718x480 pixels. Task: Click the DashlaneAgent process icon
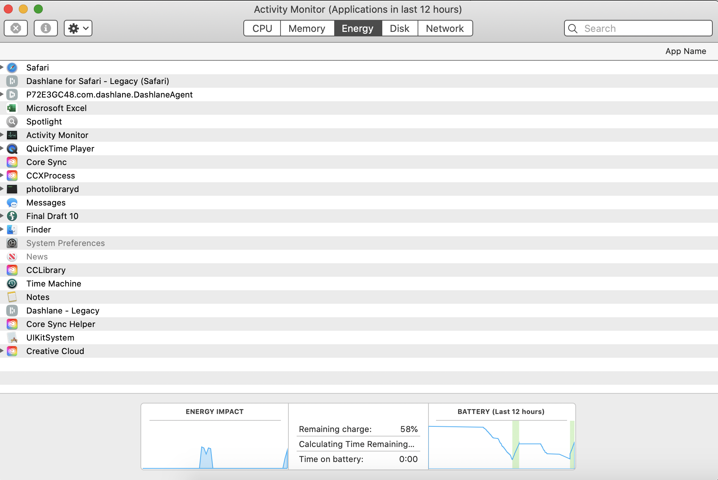click(12, 94)
